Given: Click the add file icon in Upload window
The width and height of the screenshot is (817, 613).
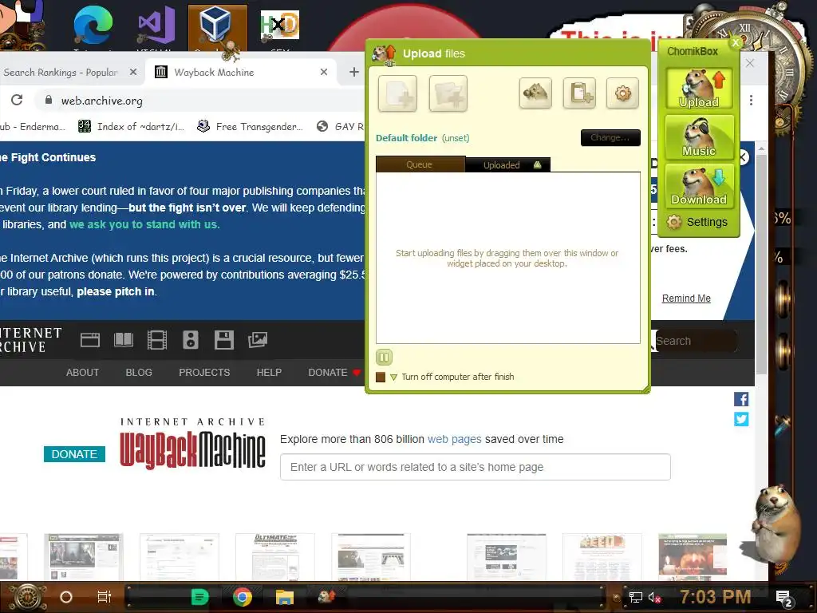Looking at the screenshot, I should tap(397, 94).
